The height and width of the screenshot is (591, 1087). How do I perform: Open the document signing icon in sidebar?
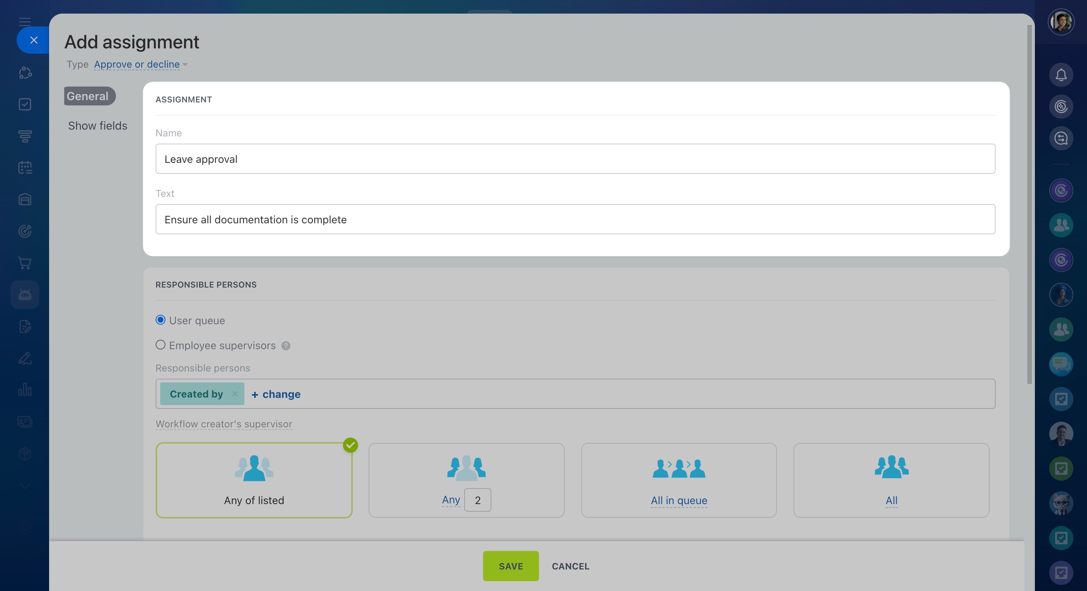[25, 326]
